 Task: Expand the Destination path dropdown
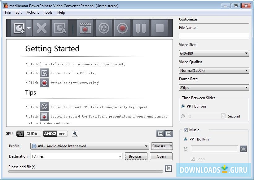(120, 156)
